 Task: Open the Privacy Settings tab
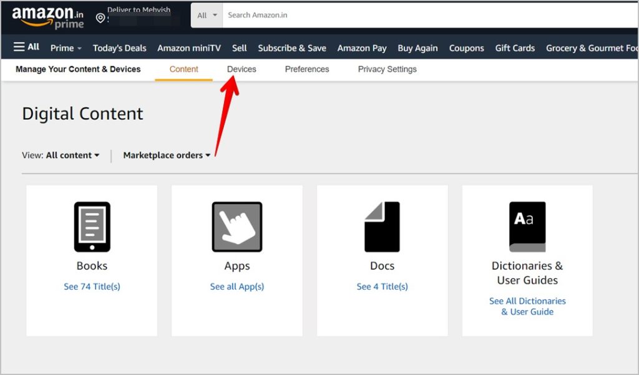point(387,69)
